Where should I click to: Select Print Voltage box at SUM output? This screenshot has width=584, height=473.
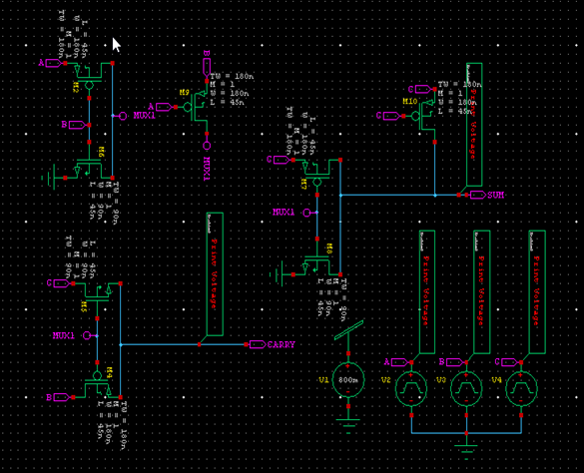tap(474, 125)
